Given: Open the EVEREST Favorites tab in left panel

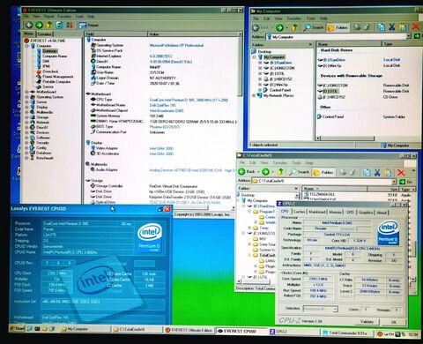Looking at the screenshot, I should (x=45, y=34).
